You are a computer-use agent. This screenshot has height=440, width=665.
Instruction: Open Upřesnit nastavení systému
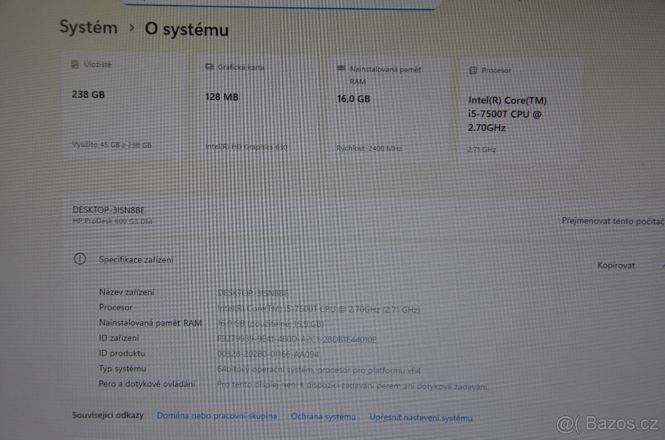tap(421, 418)
